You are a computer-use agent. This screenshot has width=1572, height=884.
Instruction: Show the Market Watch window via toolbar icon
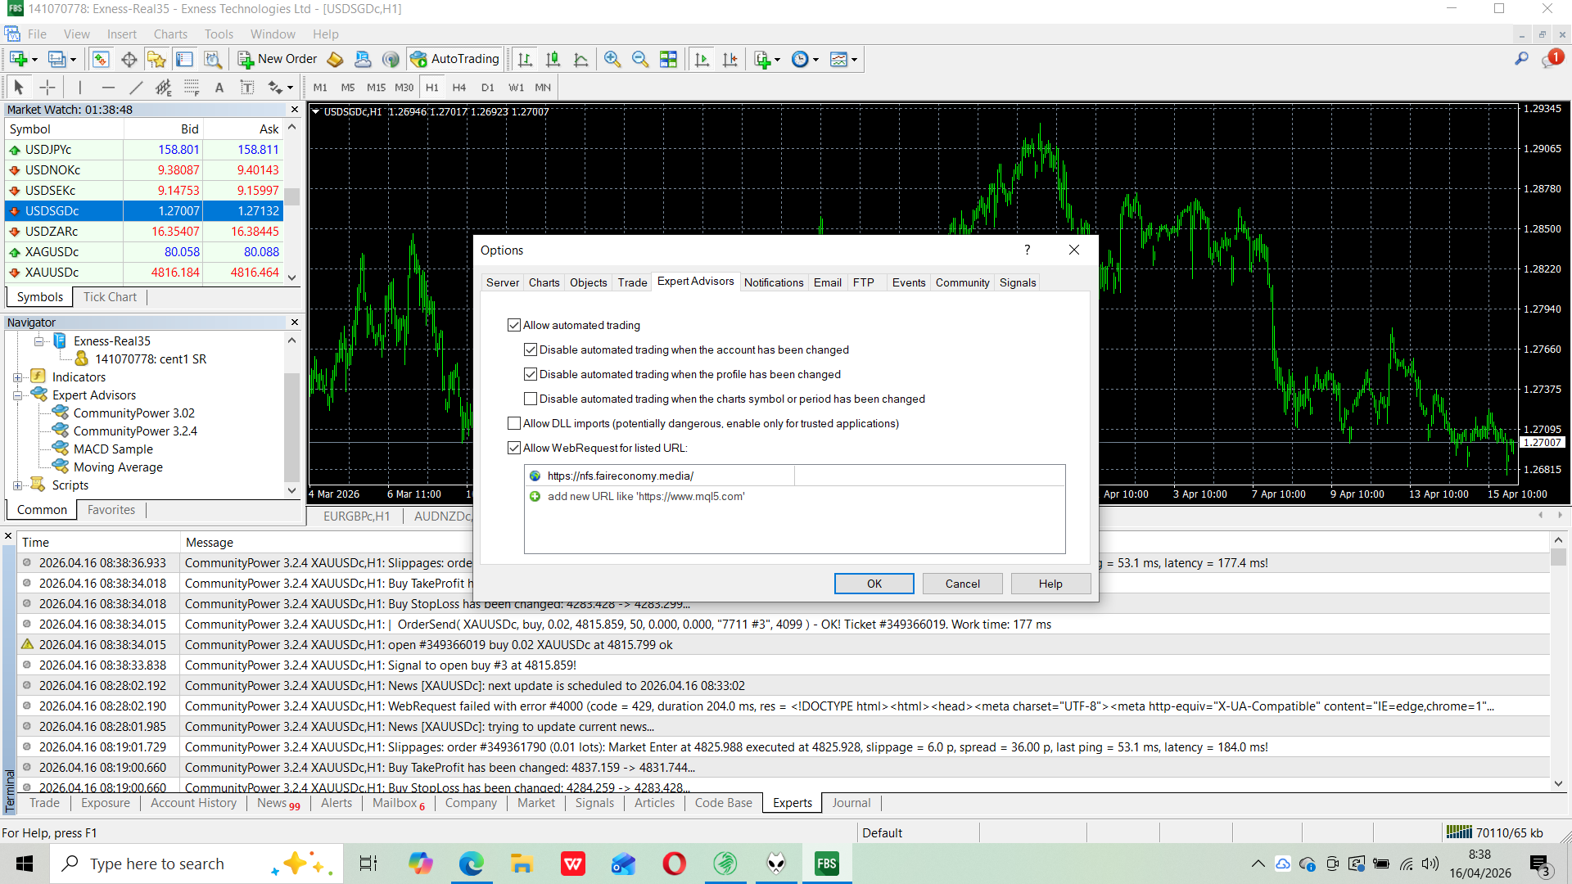(x=101, y=59)
